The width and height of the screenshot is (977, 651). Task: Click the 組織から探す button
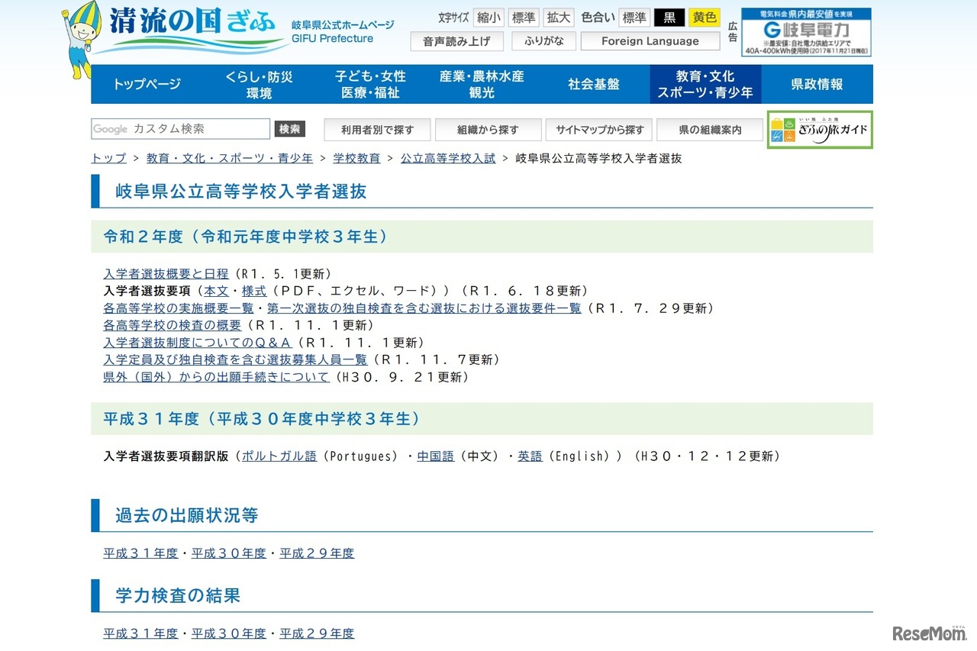pos(488,129)
